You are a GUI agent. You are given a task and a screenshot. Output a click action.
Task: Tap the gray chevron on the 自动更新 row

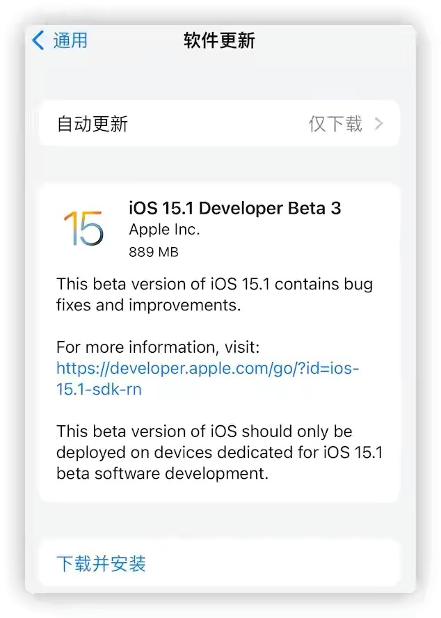[380, 123]
